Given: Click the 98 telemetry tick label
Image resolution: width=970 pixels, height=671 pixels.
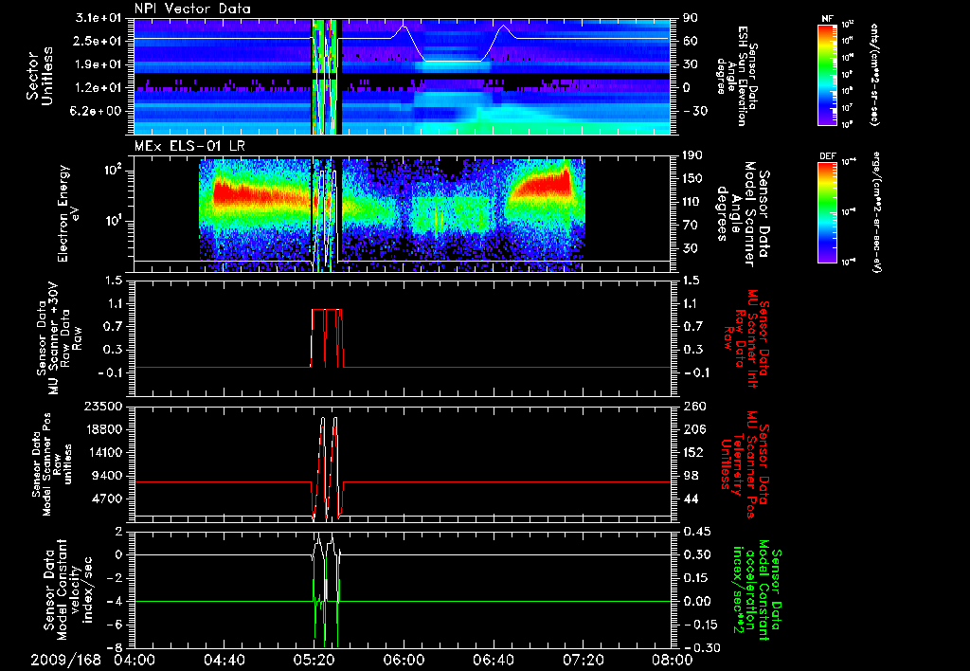Looking at the screenshot, I should pyautogui.click(x=690, y=476).
